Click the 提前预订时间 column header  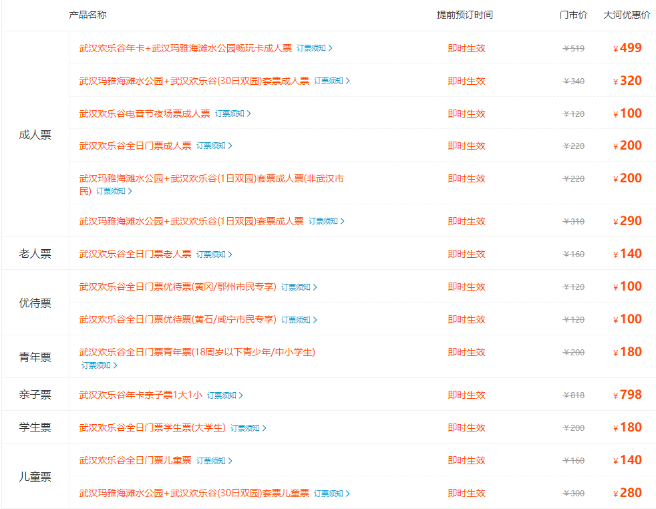(465, 15)
